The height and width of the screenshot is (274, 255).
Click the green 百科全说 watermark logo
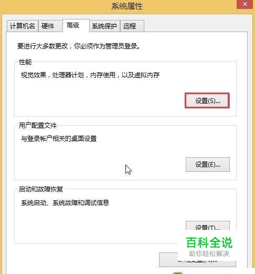pos(209,242)
